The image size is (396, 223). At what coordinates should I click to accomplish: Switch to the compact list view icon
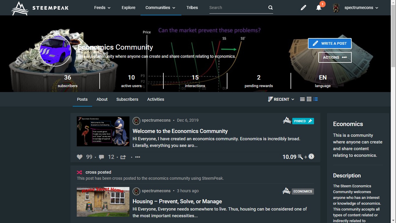[316, 99]
